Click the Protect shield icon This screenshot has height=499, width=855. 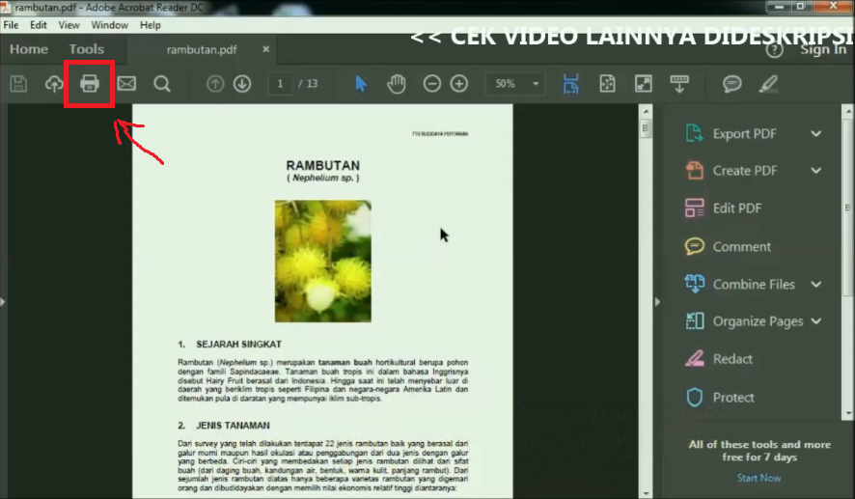[694, 397]
